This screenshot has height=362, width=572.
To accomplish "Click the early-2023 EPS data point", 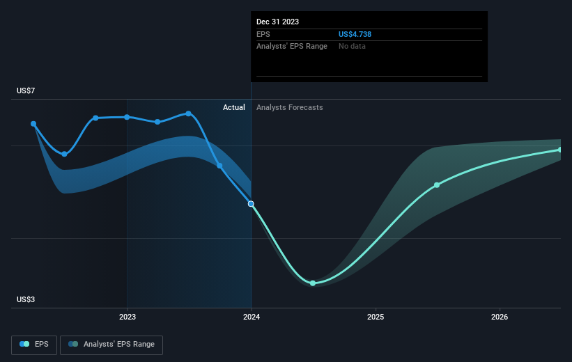I will [157, 122].
